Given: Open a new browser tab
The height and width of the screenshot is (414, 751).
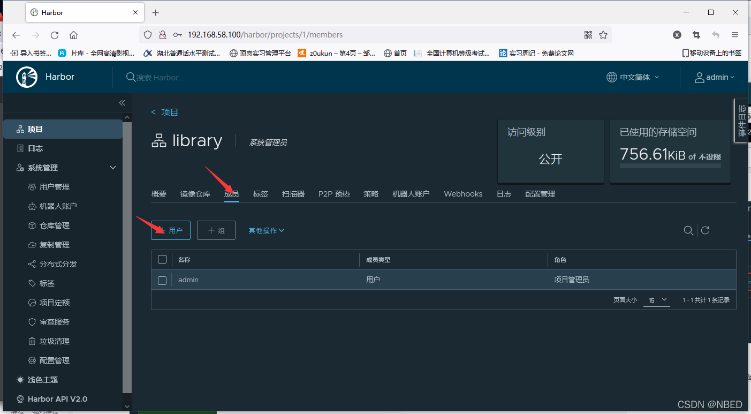Looking at the screenshot, I should [x=156, y=12].
